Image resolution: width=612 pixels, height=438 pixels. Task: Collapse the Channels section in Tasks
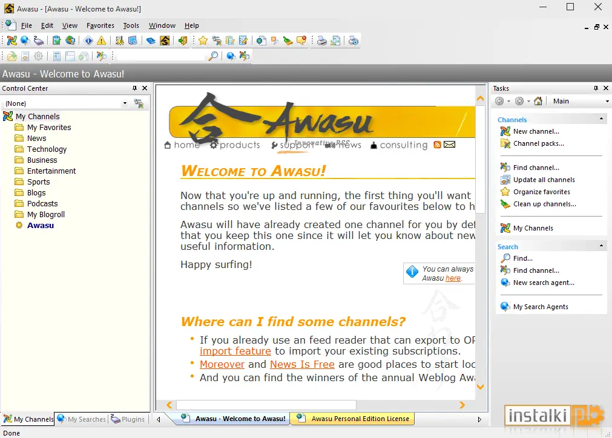(x=602, y=119)
